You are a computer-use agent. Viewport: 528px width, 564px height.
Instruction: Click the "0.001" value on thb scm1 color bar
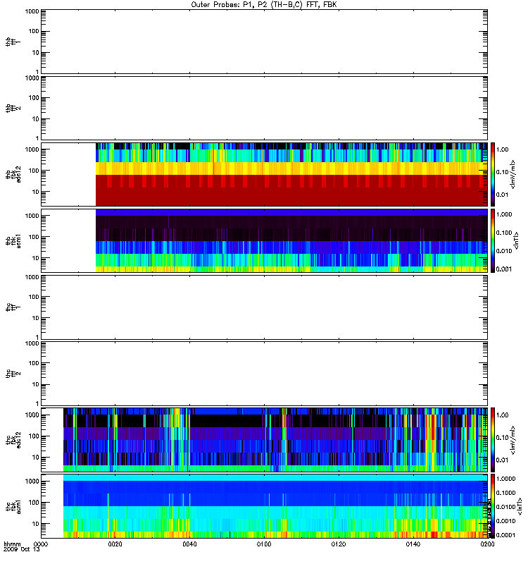(x=504, y=269)
